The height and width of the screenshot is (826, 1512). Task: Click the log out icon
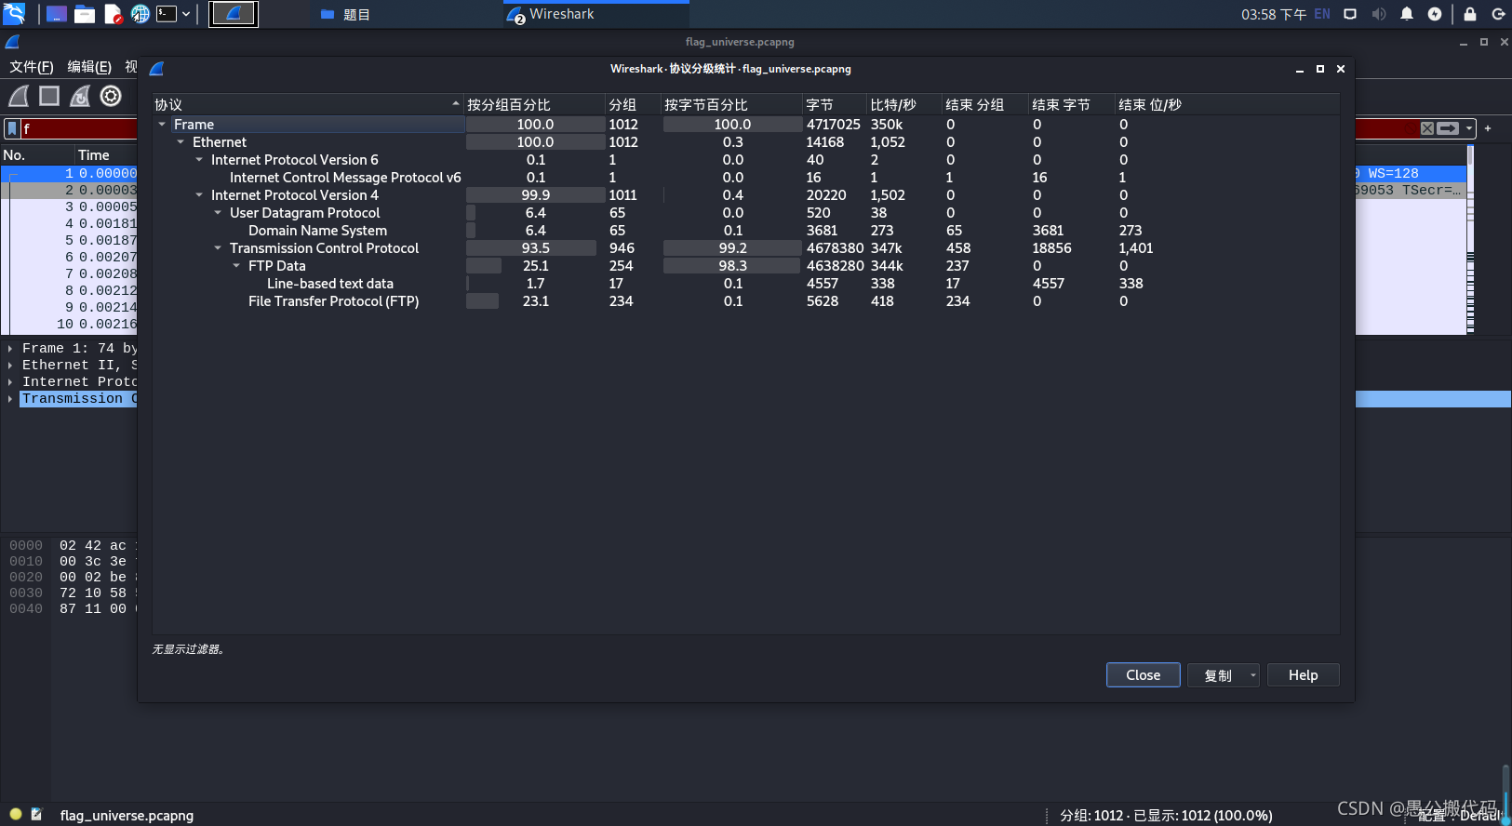[x=1498, y=14]
